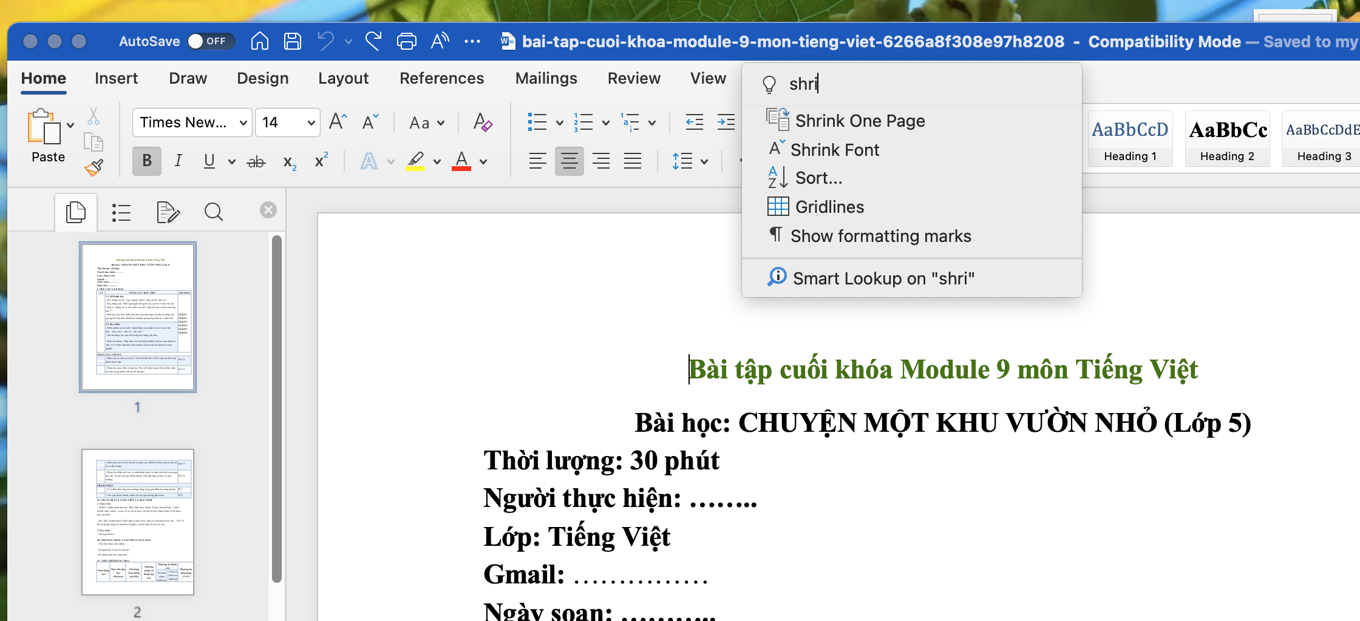The image size is (1360, 621).
Task: Click the Copy icon under Cut
Action: [93, 142]
